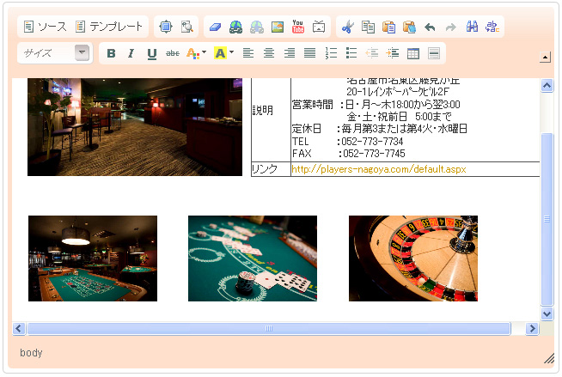The image size is (562, 377).
Task: Click the ソース (Source) button
Action: [x=45, y=27]
